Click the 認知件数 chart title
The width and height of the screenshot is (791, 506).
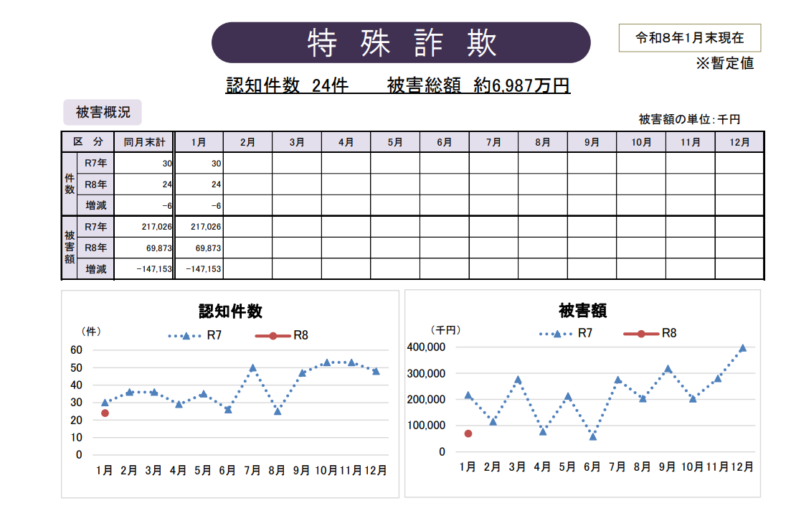pyautogui.click(x=230, y=311)
